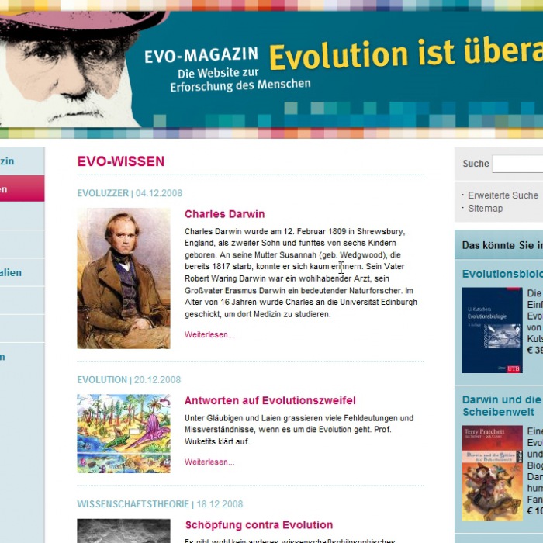Open the Sitemap link
This screenshot has width=543, height=543.
(485, 209)
